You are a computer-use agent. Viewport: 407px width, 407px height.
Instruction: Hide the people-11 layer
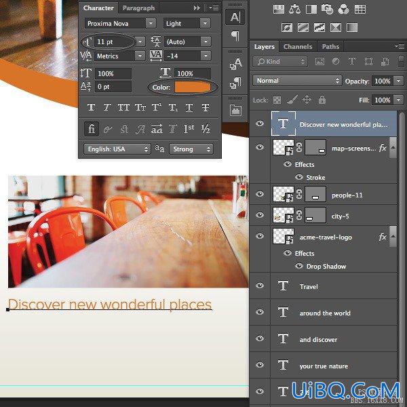[x=260, y=194]
